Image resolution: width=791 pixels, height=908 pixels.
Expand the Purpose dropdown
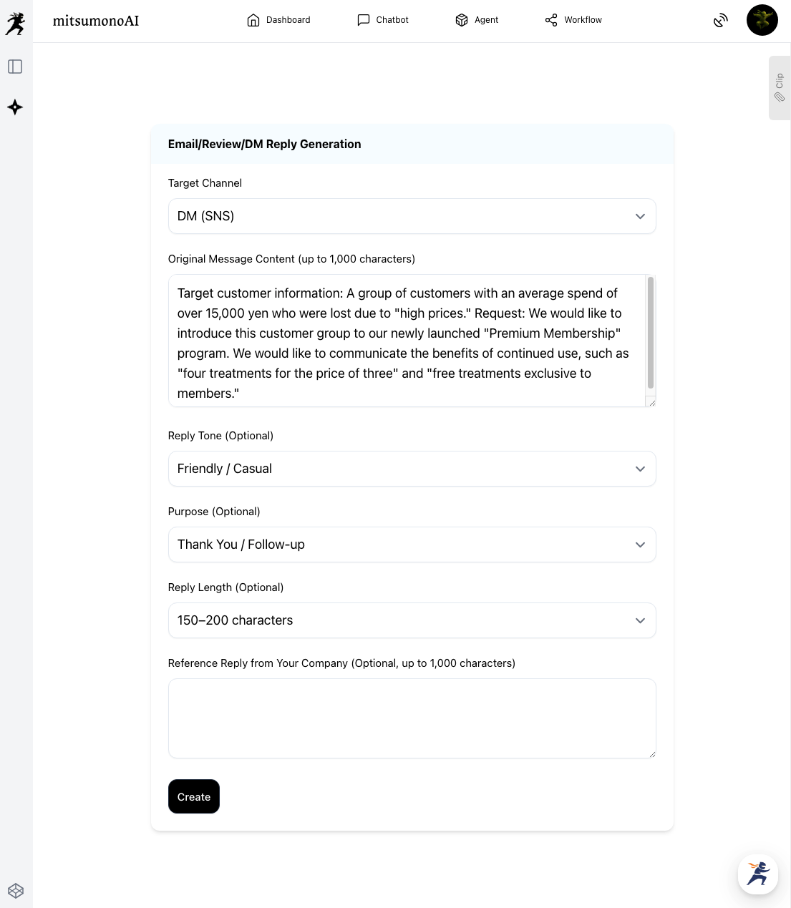[x=412, y=545]
